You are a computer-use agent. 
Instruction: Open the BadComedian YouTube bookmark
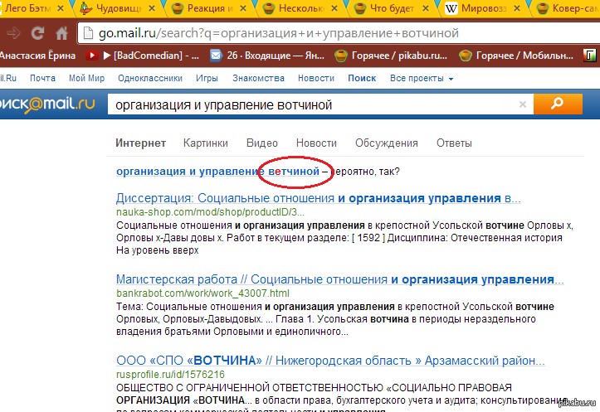click(143, 56)
